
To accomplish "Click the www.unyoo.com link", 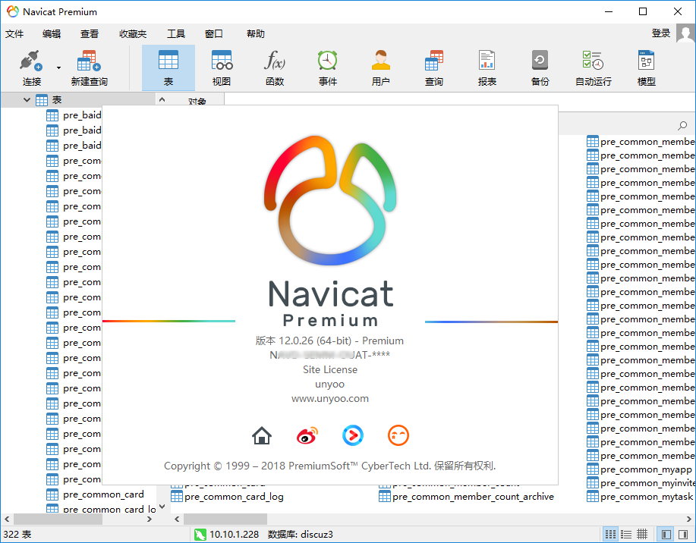I will click(330, 398).
